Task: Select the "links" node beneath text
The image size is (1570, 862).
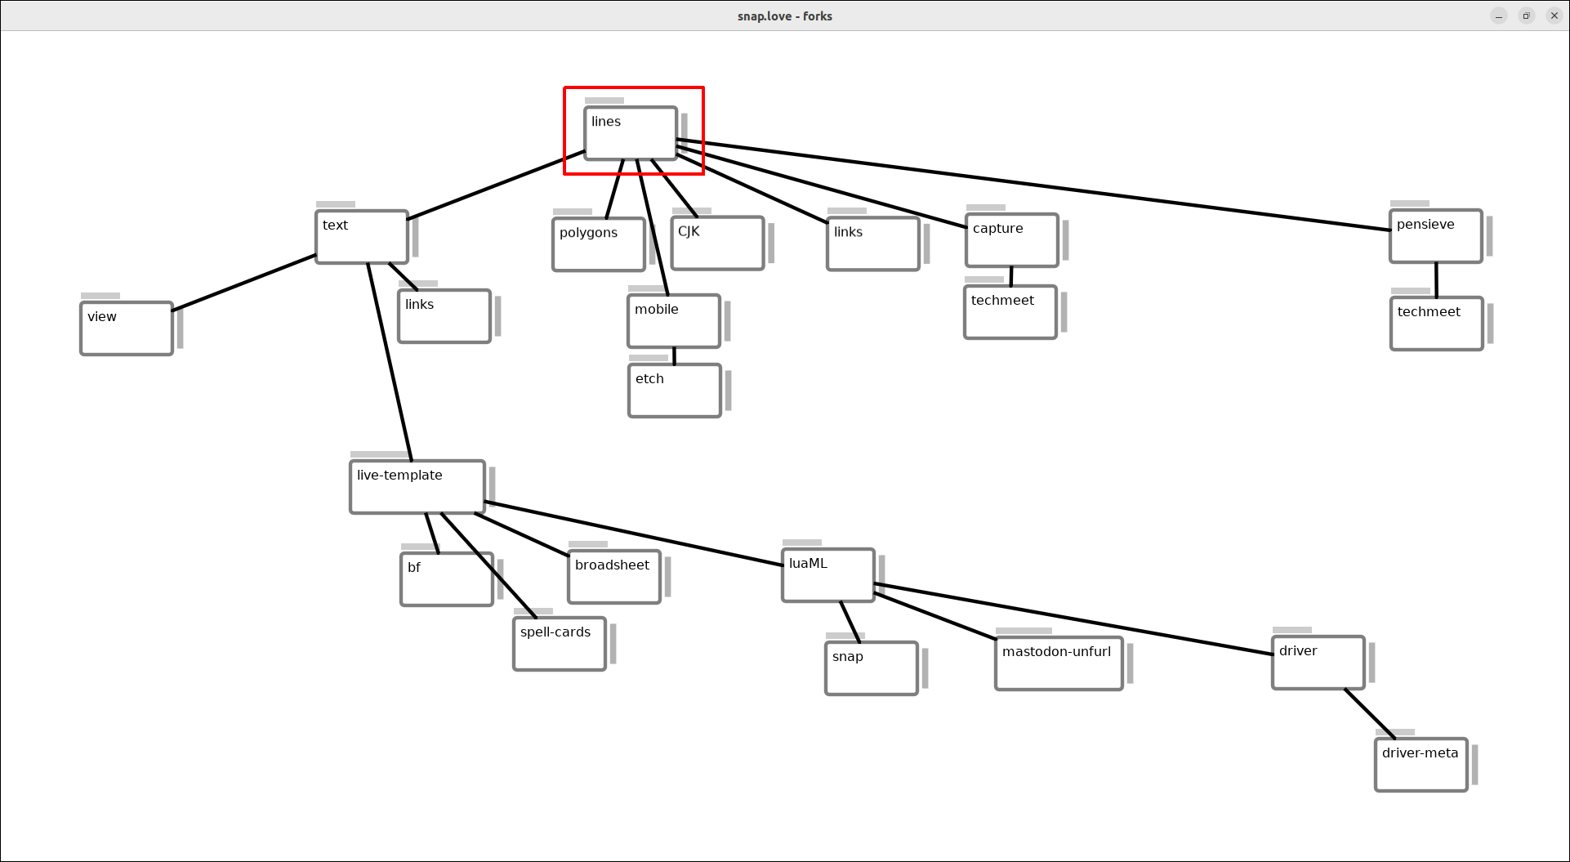Action: (x=444, y=316)
